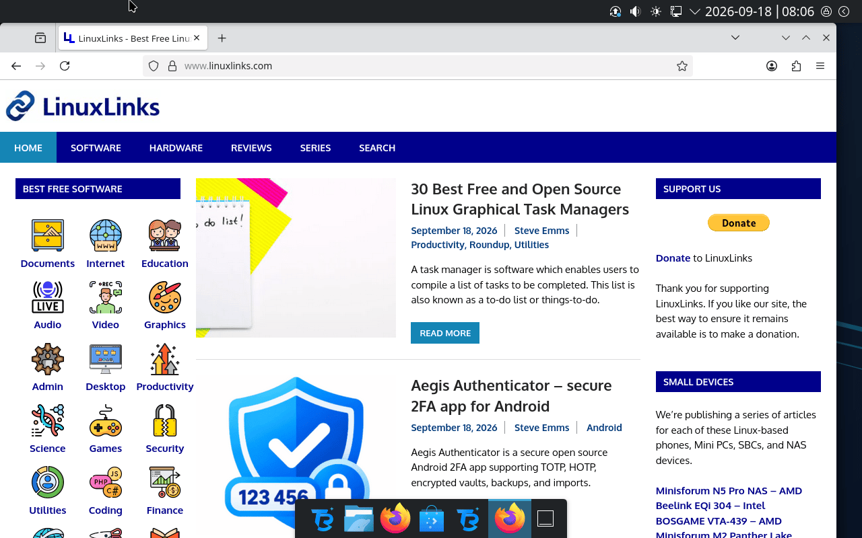Open the clock showing 2026-09-18 08:06
This screenshot has width=862, height=538.
point(760,11)
